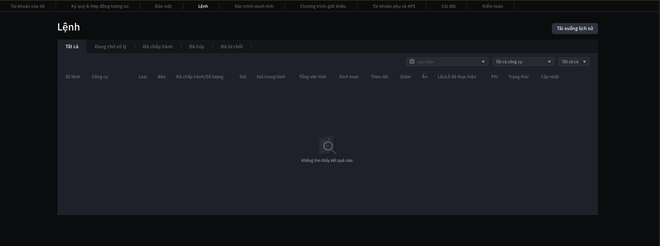Viewport: 660px width, 246px height.
Task: Click the Công cụ column header
Action: pyautogui.click(x=100, y=77)
